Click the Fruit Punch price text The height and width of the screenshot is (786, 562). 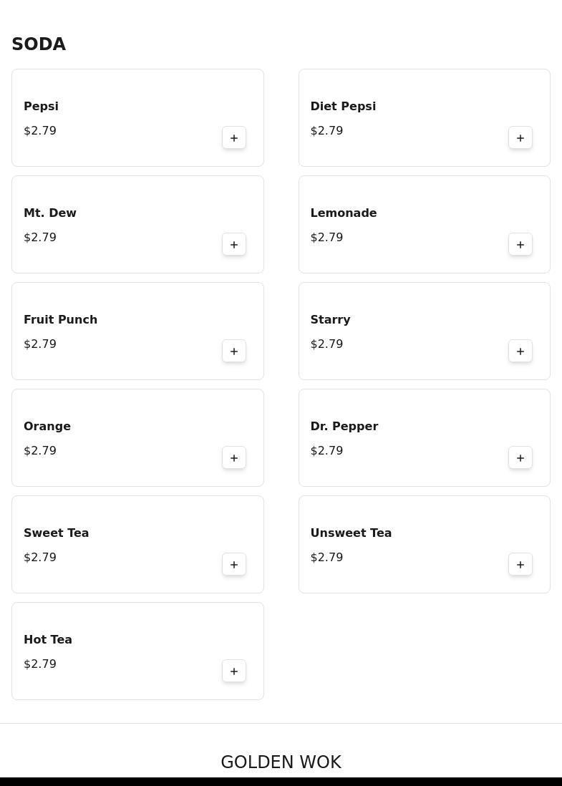(40, 344)
